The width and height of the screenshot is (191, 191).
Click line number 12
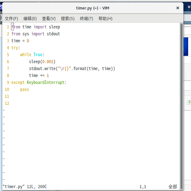tap(7, 104)
